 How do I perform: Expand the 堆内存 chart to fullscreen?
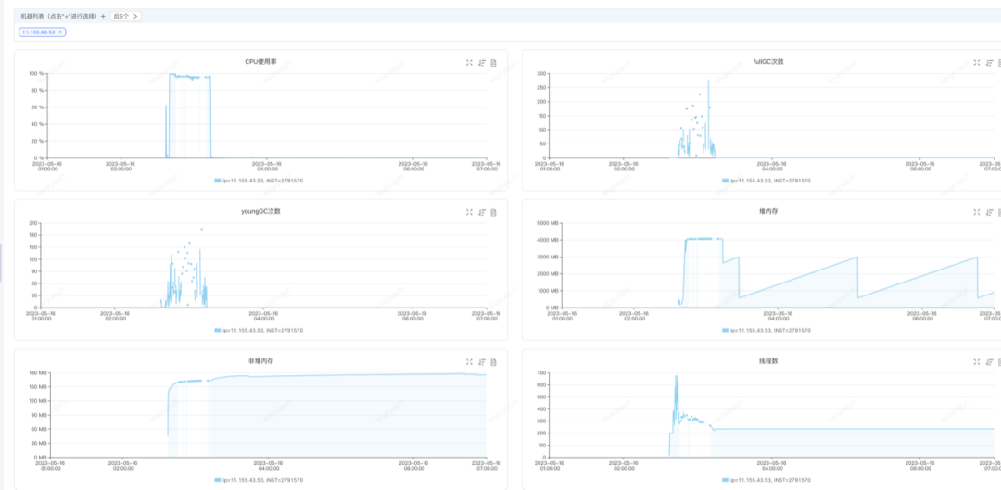tap(977, 212)
